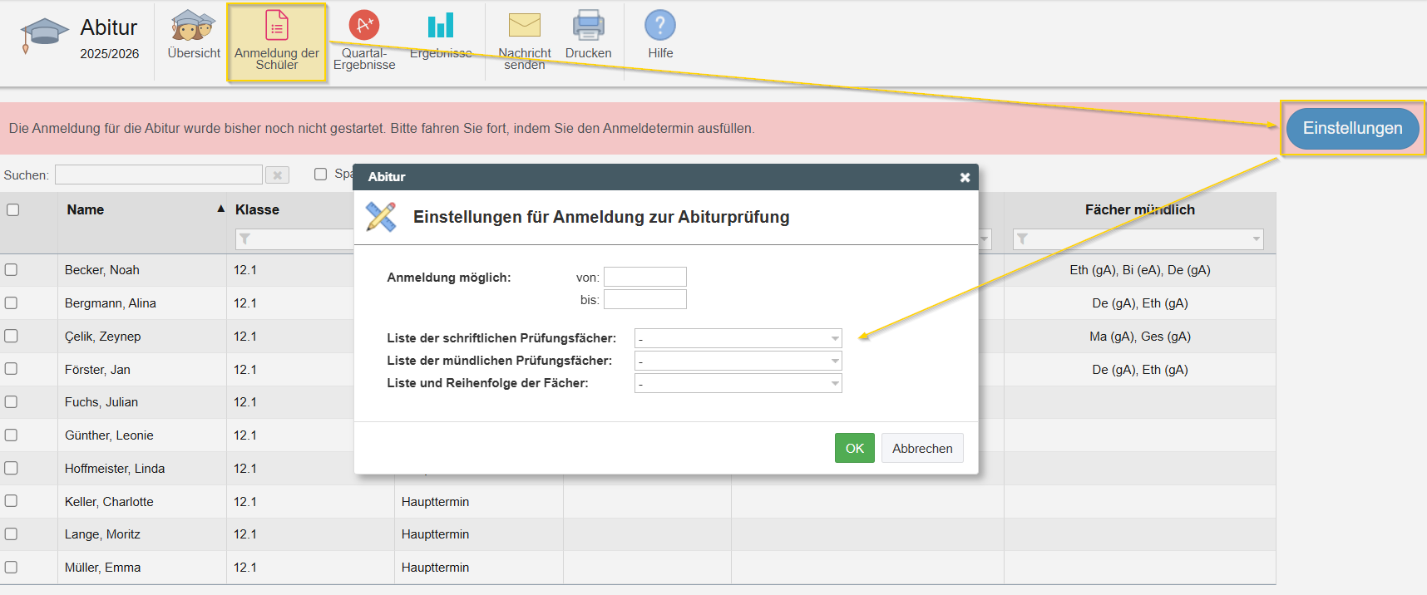Open the Übersicht students icon

click(193, 27)
